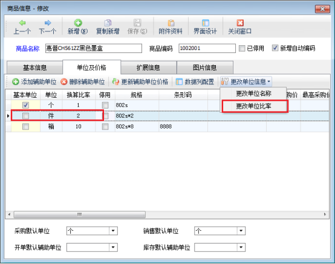Switch to the 基本信息 tab

click(34, 68)
